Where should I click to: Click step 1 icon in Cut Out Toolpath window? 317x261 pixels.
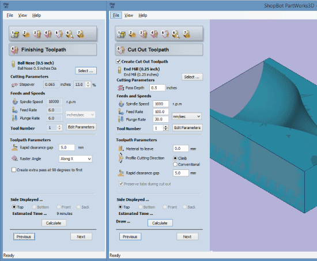click(x=122, y=34)
